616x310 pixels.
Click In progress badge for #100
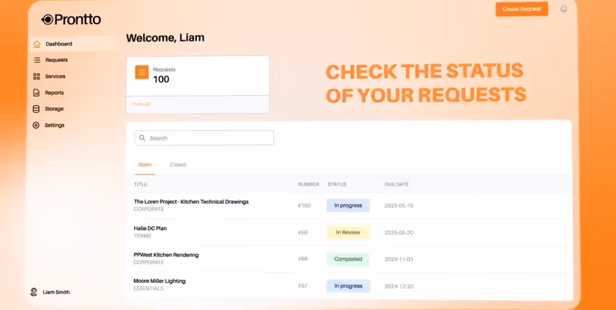click(348, 205)
